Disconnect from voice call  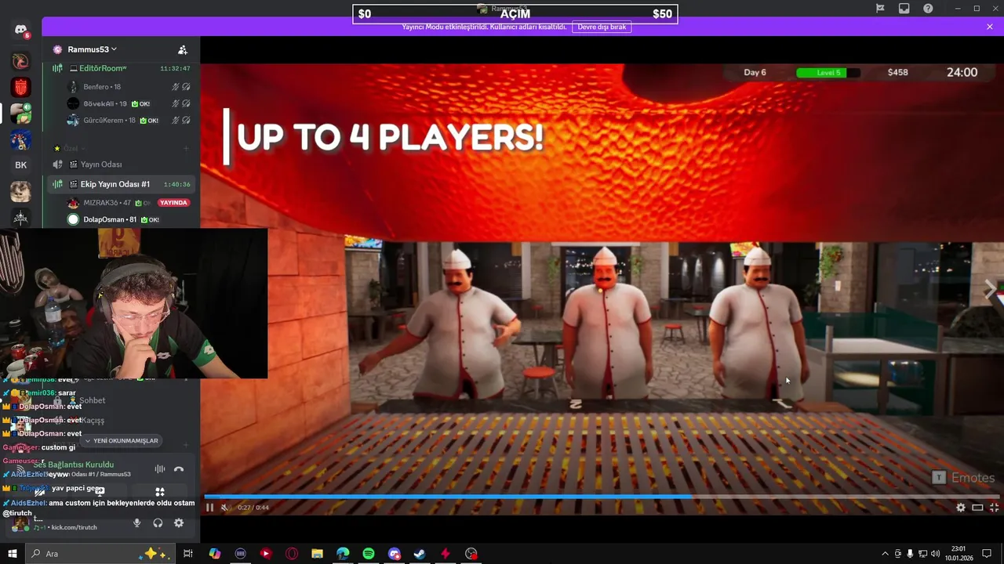click(x=179, y=469)
